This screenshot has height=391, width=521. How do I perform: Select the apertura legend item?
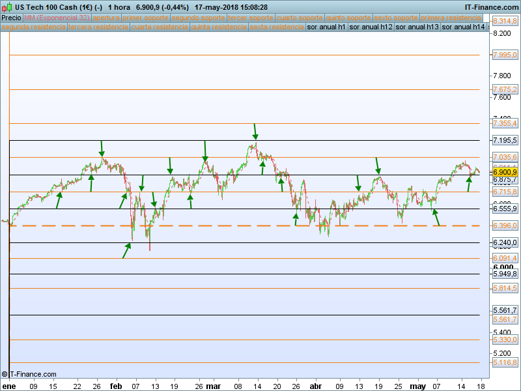point(106,18)
